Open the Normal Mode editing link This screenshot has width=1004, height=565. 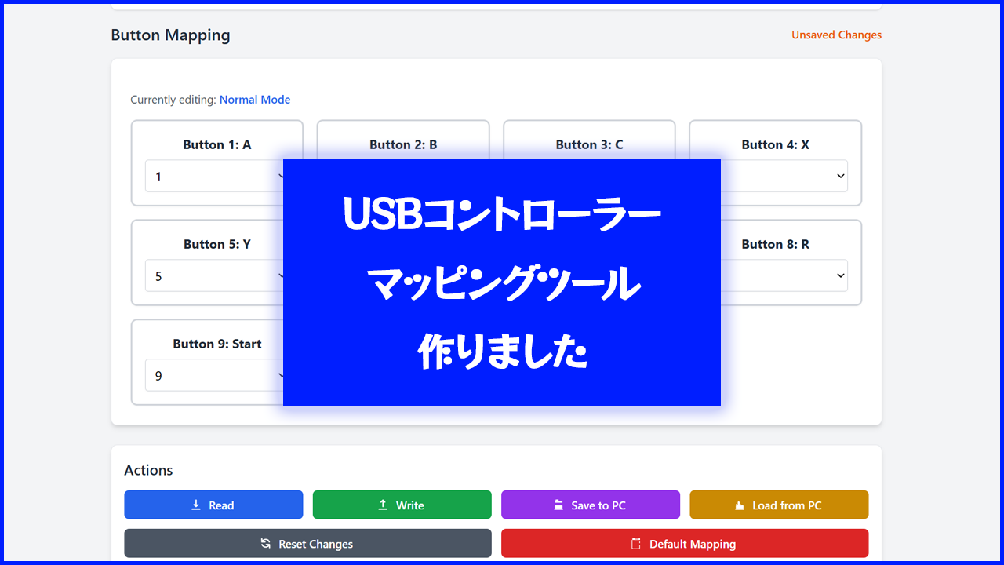coord(255,99)
